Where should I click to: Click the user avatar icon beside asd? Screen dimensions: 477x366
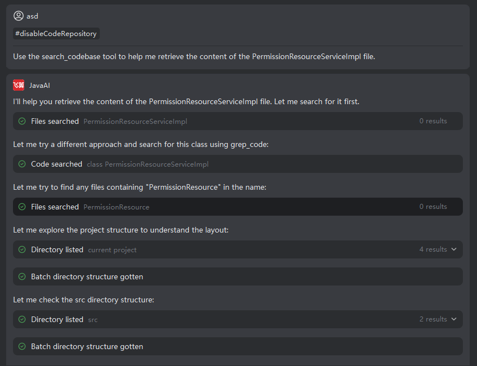coord(19,16)
